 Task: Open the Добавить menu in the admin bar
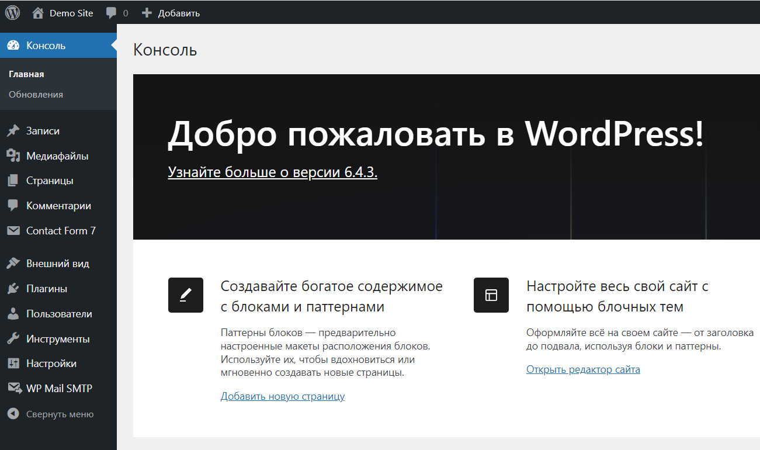[179, 13]
